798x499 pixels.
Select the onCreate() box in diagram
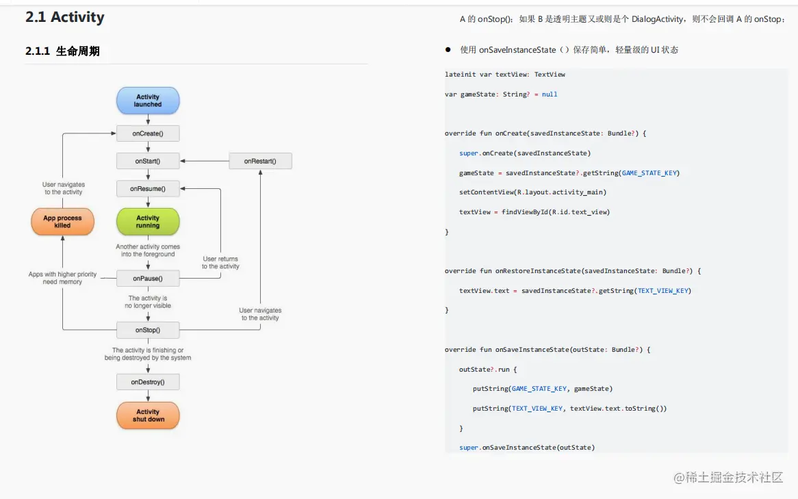pos(148,133)
